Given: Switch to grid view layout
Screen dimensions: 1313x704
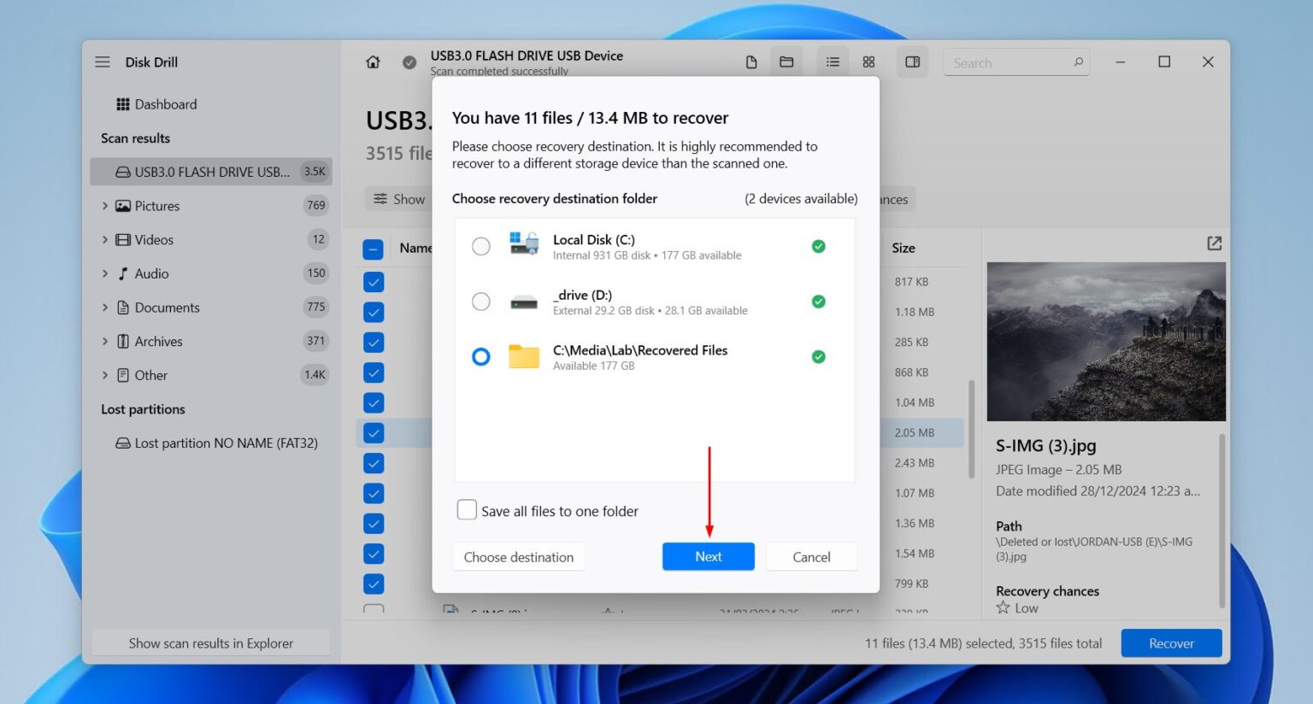Looking at the screenshot, I should click(868, 62).
